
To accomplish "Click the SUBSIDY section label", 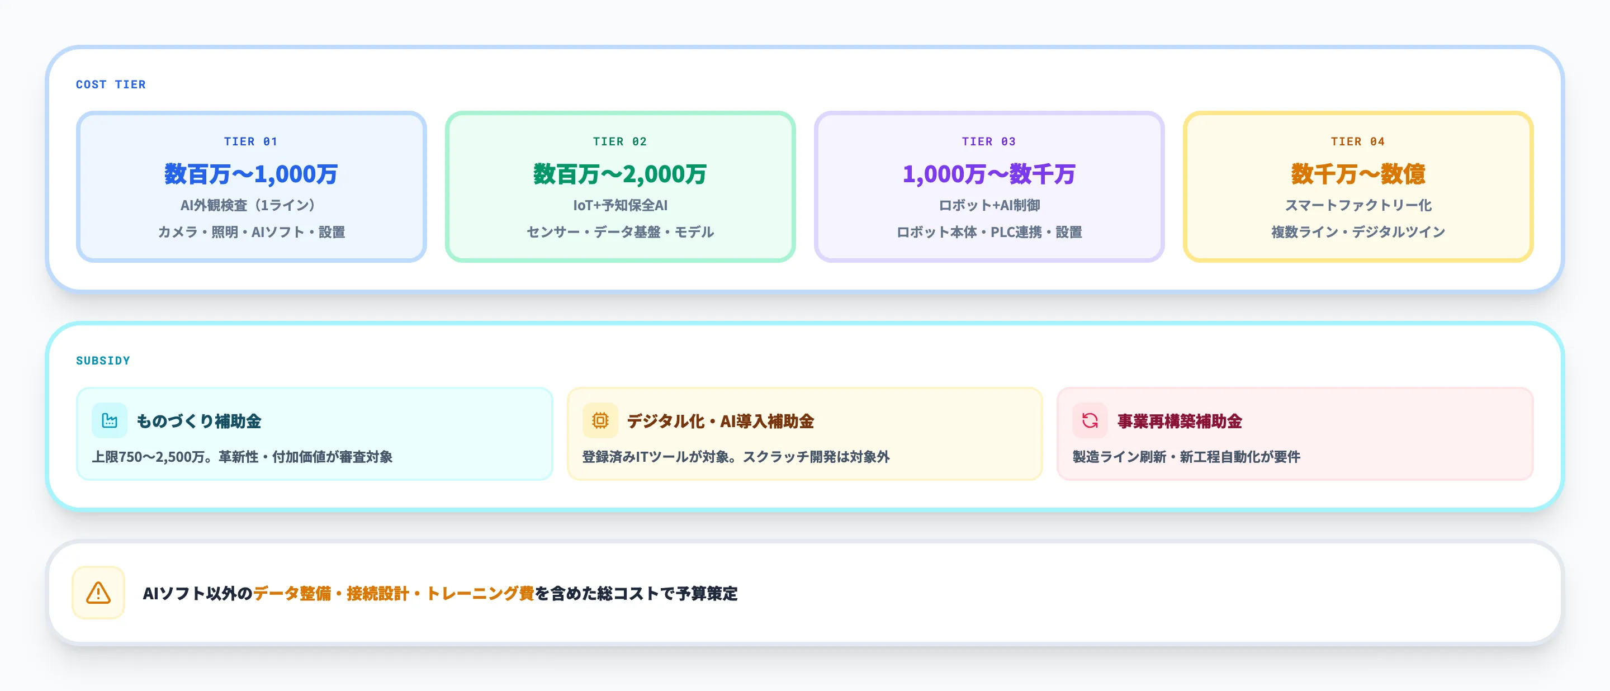I will pyautogui.click(x=102, y=360).
